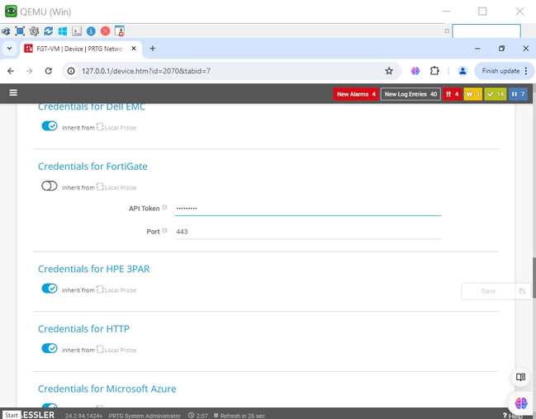
Task: Focus the API Token input field
Action: point(308,208)
